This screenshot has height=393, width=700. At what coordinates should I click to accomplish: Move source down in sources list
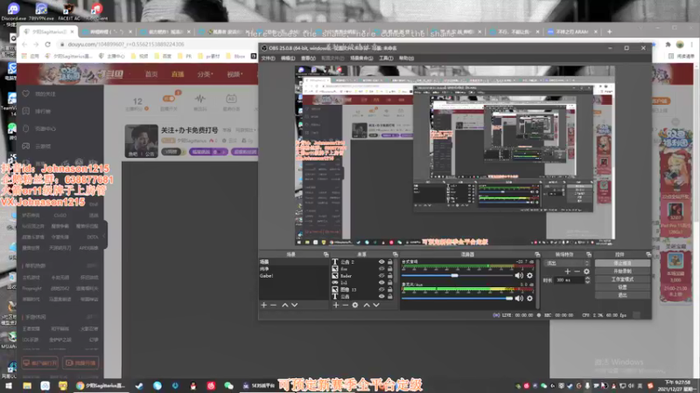pos(376,305)
